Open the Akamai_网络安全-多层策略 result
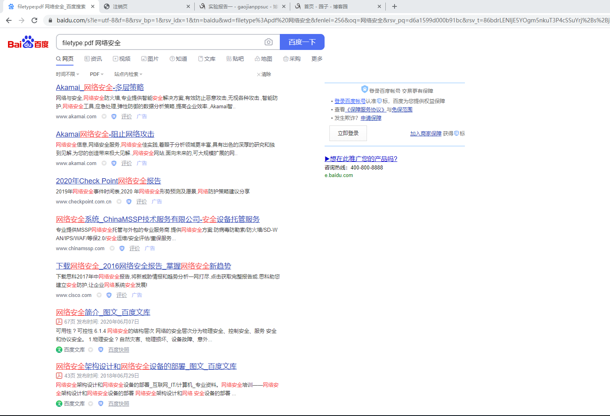610x416 pixels. coord(100,88)
